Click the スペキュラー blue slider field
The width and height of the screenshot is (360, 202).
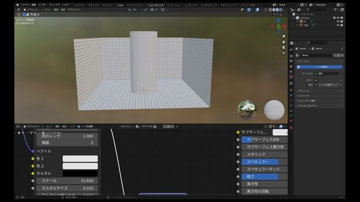point(264,162)
